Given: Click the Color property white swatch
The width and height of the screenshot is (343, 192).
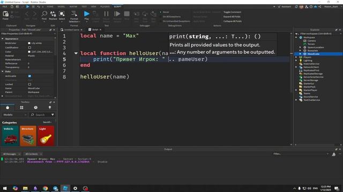Looking at the screenshot, I should pos(29,52).
